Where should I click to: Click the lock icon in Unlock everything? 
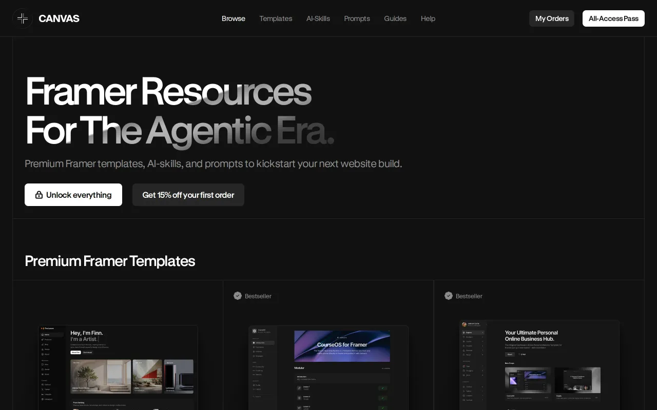click(x=39, y=195)
